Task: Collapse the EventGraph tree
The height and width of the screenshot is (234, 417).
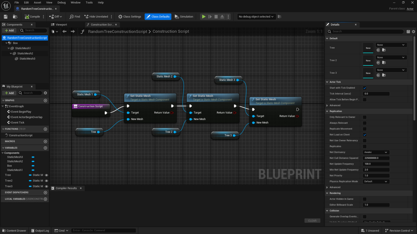Action: click(x=3, y=106)
